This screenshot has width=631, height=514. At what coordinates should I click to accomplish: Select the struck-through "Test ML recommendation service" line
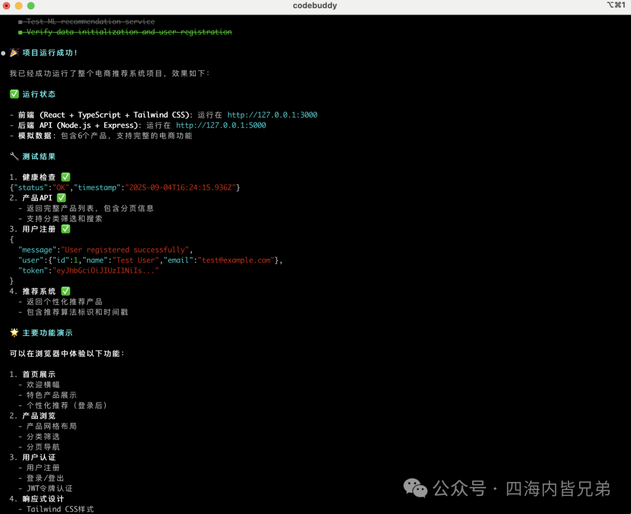pyautogui.click(x=86, y=21)
